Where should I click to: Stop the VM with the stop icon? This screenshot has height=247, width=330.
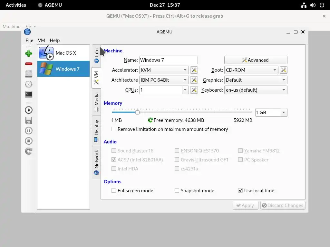(x=29, y=141)
